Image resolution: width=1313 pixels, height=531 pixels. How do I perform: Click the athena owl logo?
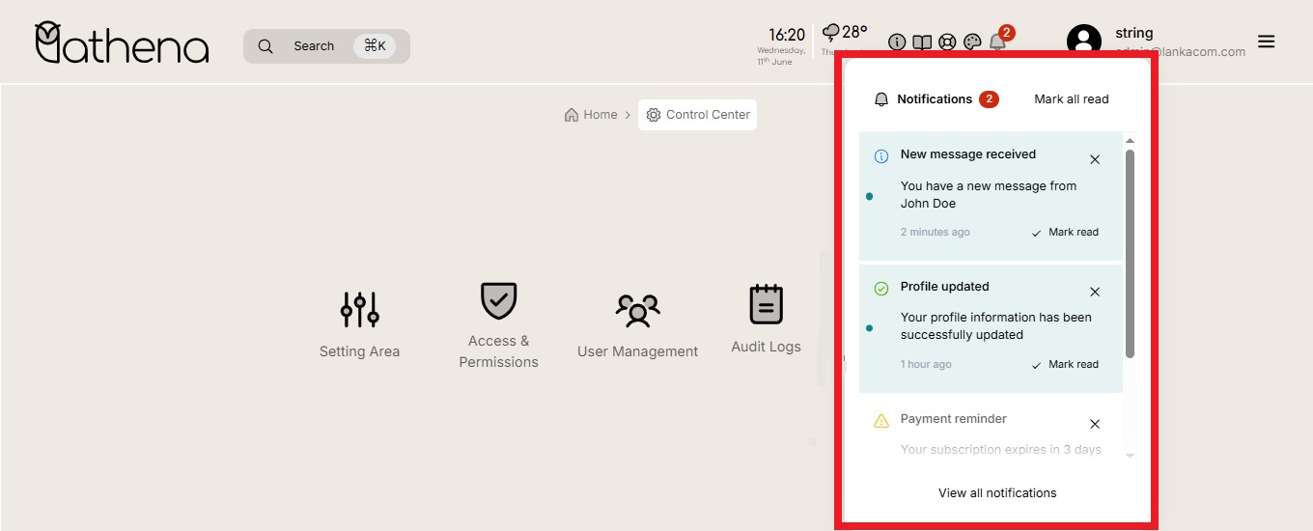pos(122,44)
